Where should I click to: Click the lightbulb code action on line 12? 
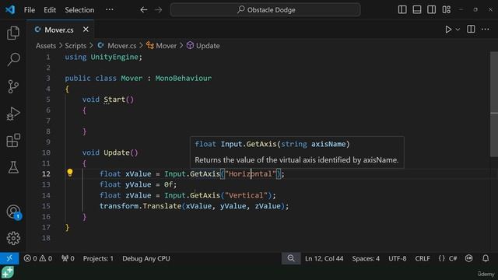point(70,173)
